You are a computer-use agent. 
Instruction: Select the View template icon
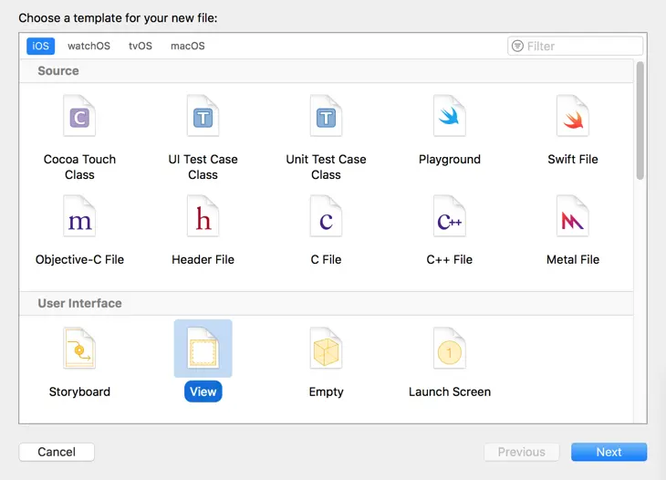[203, 350]
